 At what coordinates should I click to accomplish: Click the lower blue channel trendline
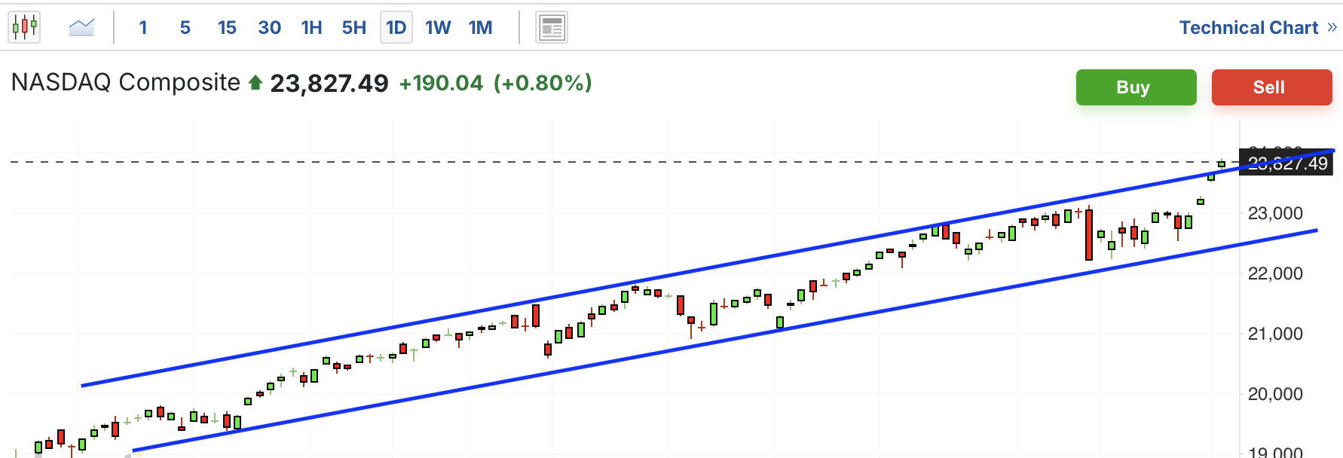[724, 341]
